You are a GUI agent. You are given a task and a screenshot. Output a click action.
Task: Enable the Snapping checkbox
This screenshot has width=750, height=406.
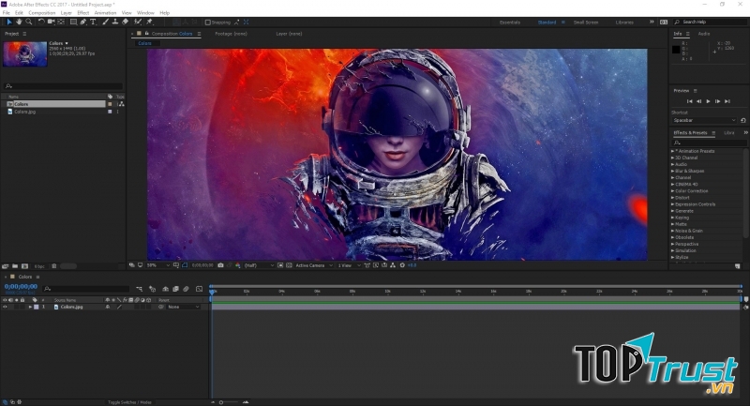point(207,22)
